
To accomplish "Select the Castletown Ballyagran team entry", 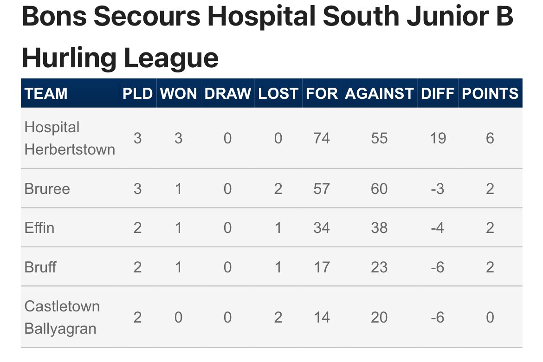I will pos(62,317).
